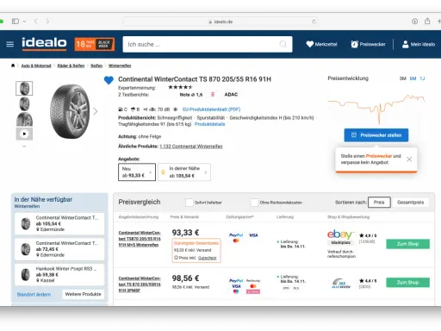Click Weitere Produkte button
Viewport: 441px width, 331px height.
tap(84, 294)
